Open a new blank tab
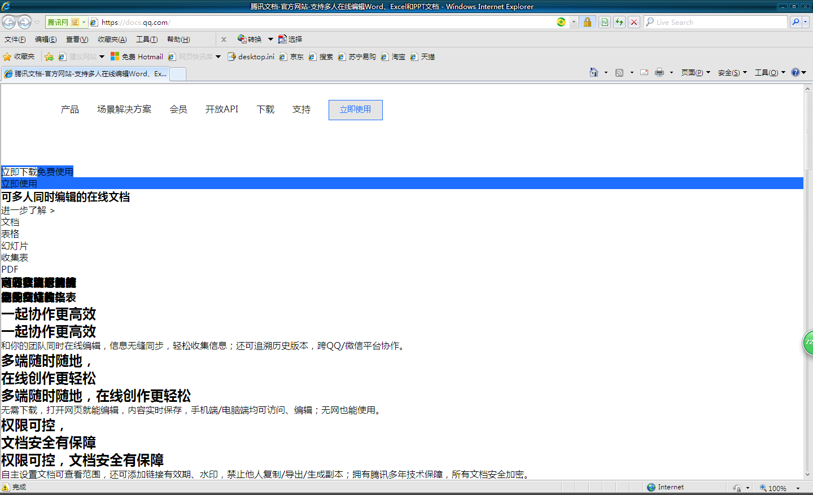 point(178,74)
